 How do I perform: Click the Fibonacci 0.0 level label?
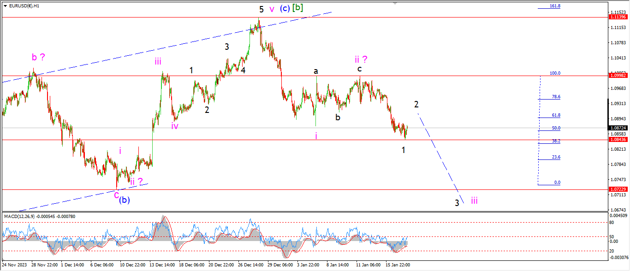[557, 183]
